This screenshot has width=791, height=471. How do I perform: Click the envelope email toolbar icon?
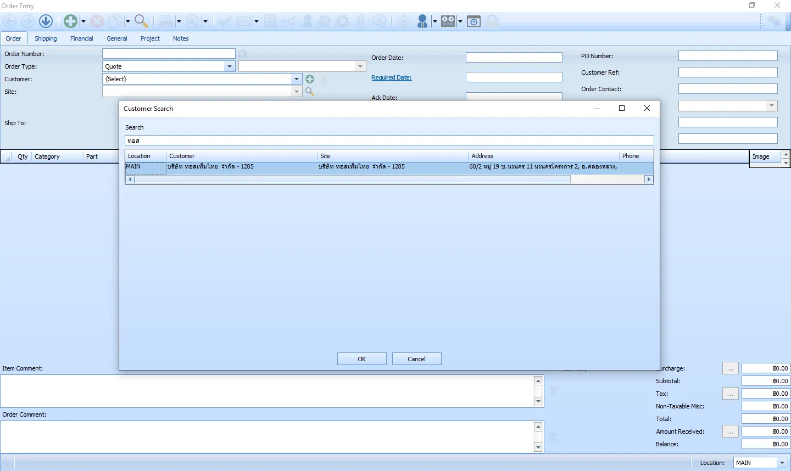[x=244, y=21]
